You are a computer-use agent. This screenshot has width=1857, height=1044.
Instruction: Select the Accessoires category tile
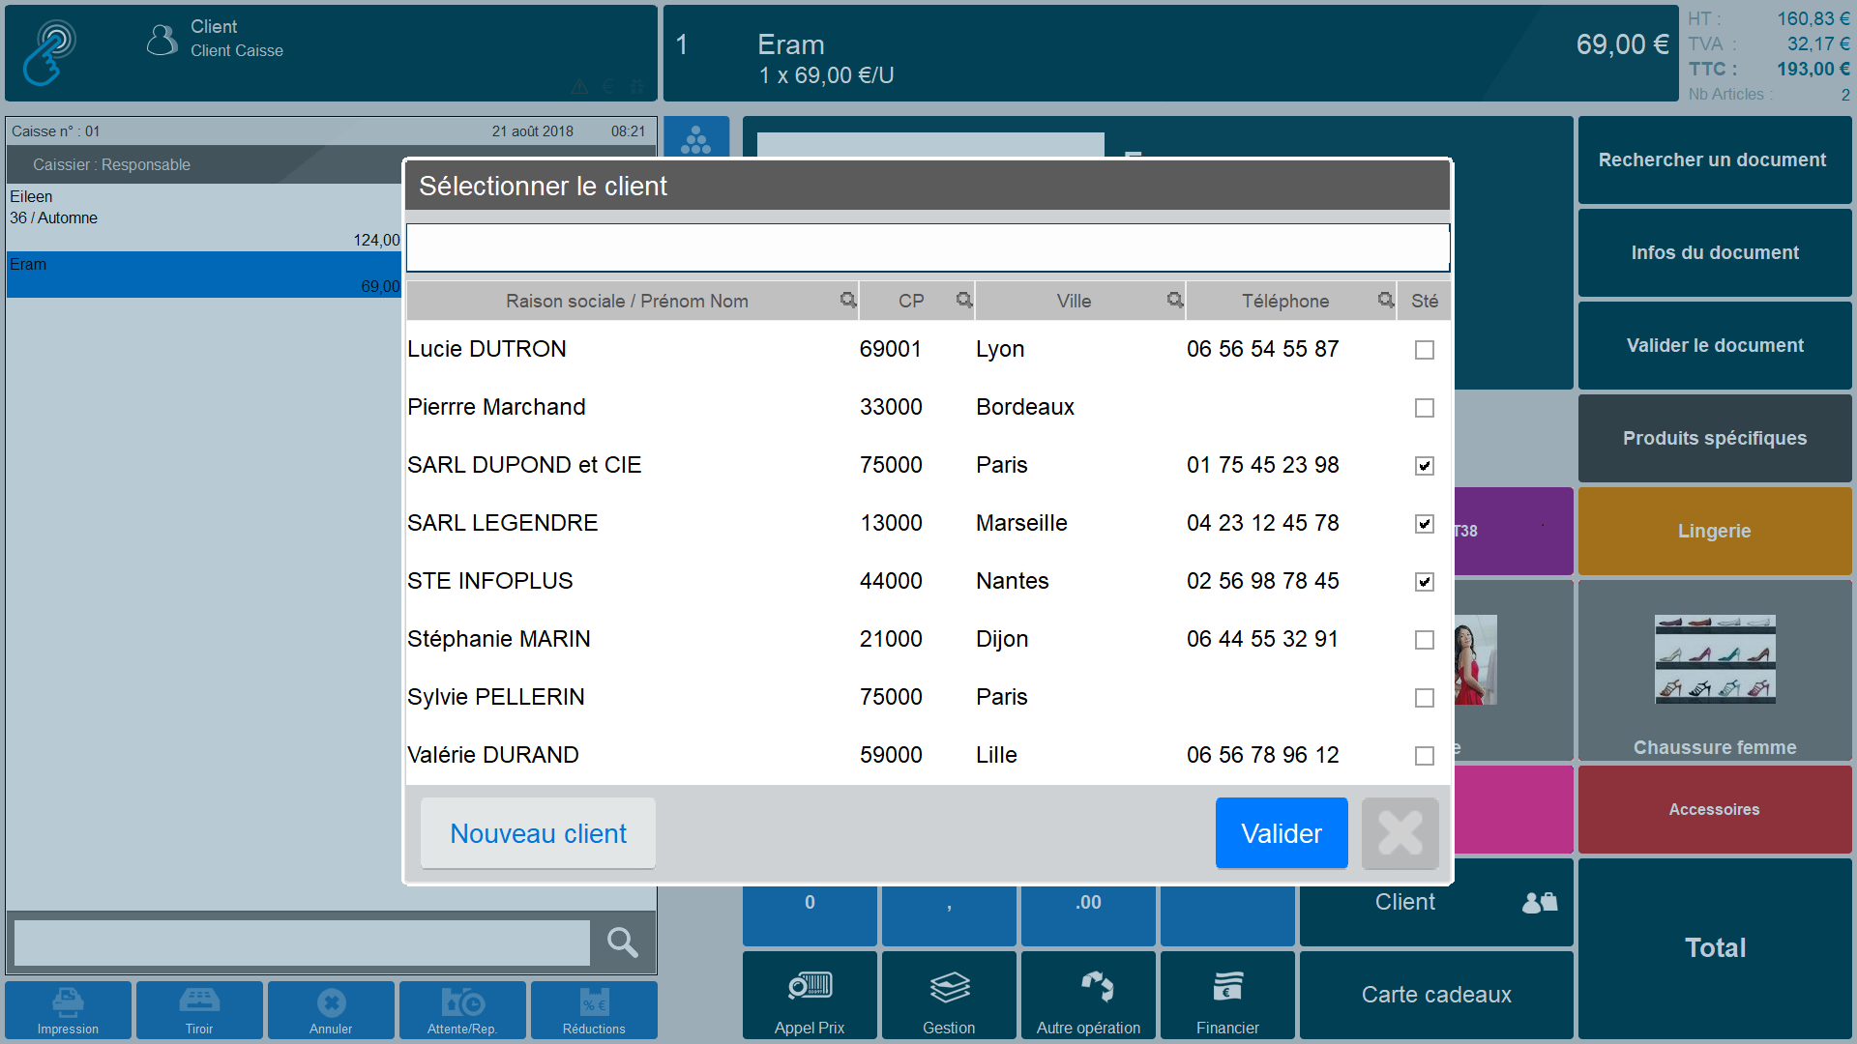(1715, 810)
